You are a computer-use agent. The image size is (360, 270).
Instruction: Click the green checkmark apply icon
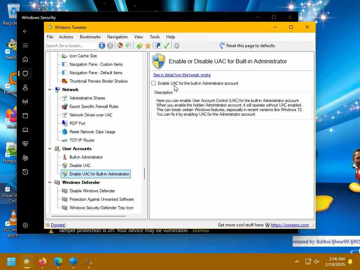click(166, 46)
